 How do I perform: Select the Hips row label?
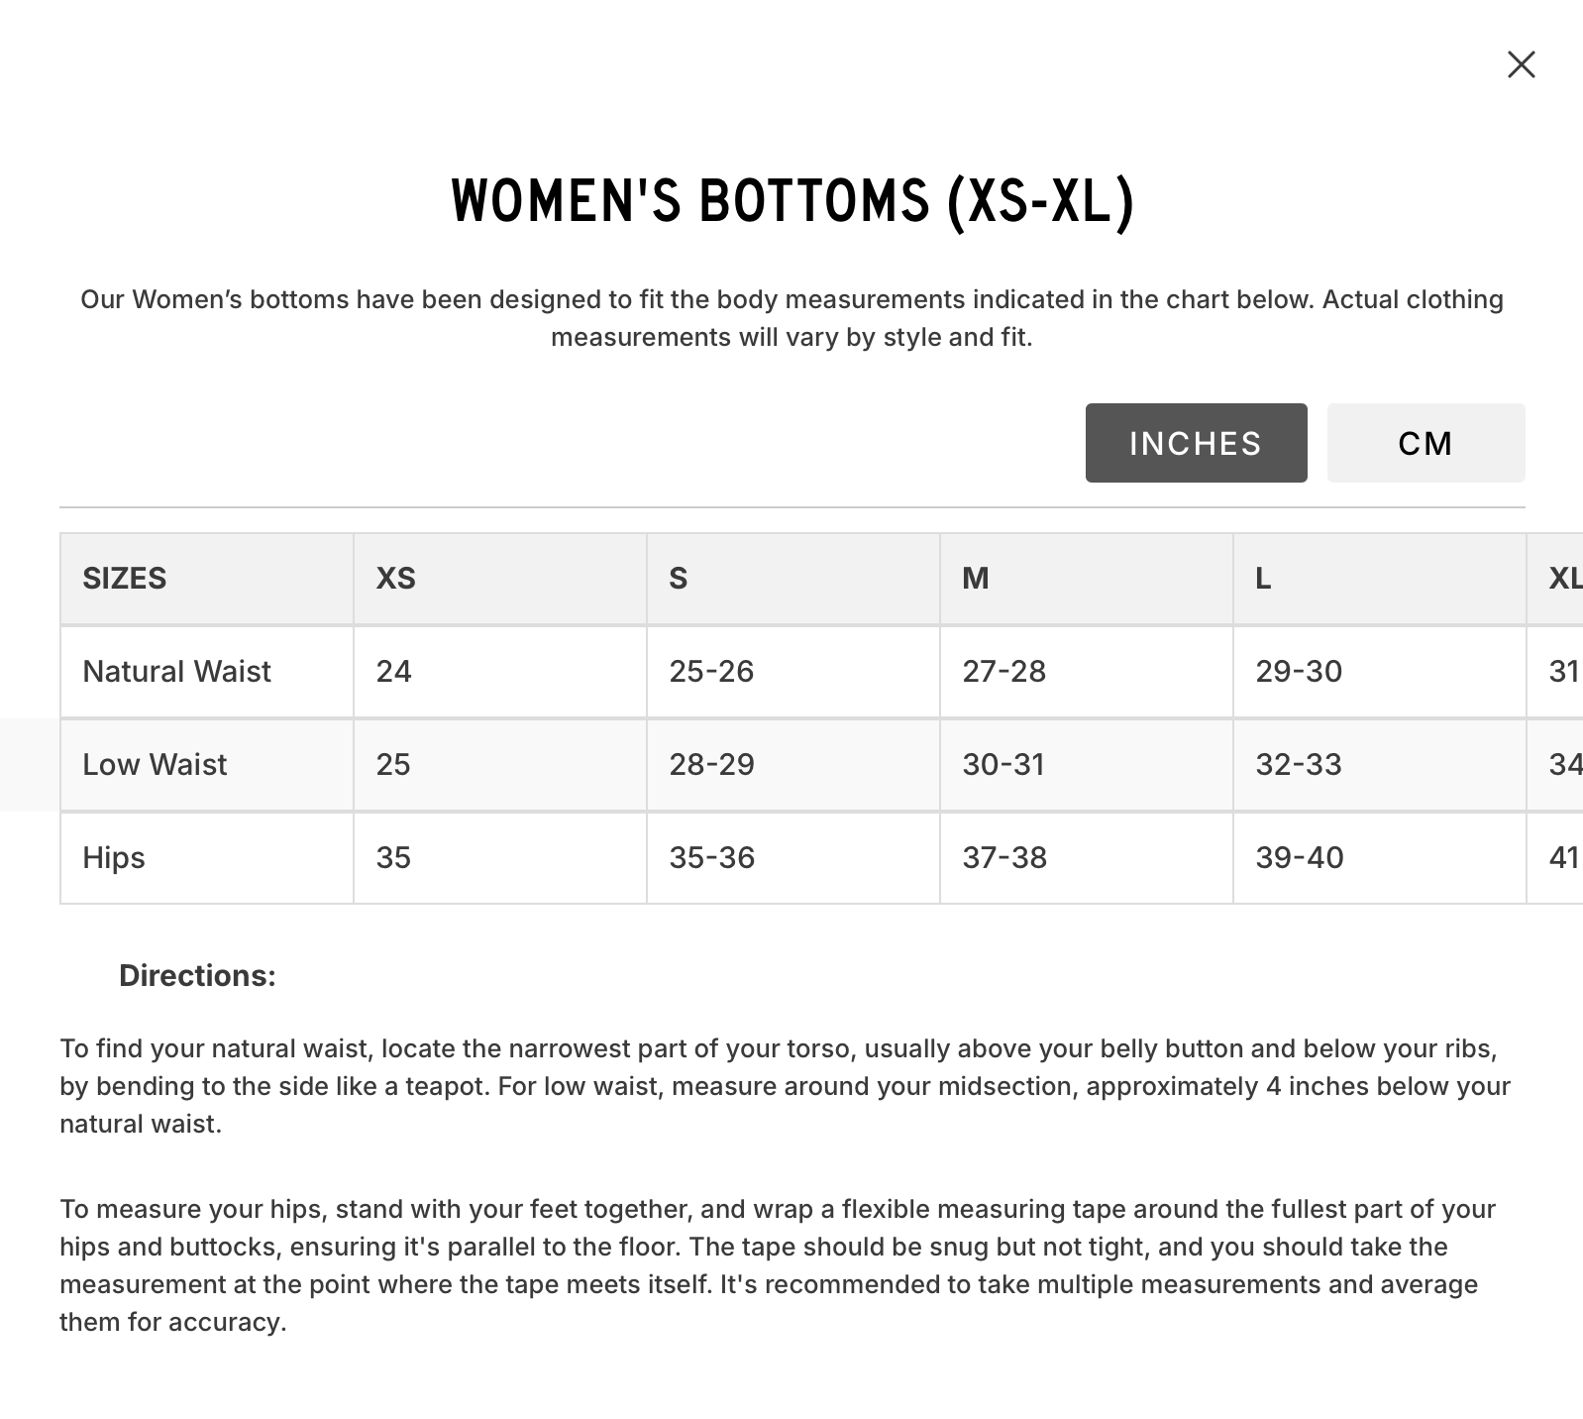(114, 857)
